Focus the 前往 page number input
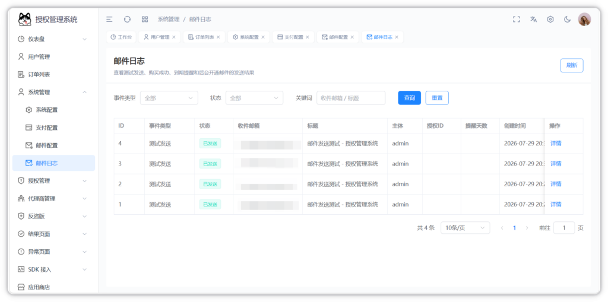 [564, 228]
